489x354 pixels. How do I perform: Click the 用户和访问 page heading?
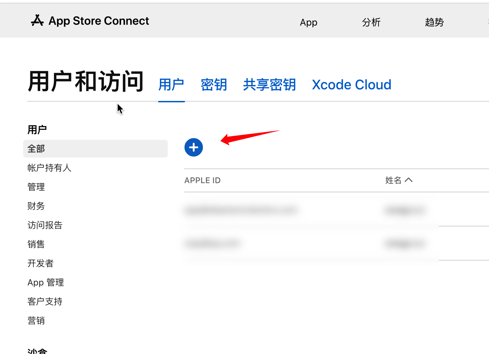click(86, 82)
